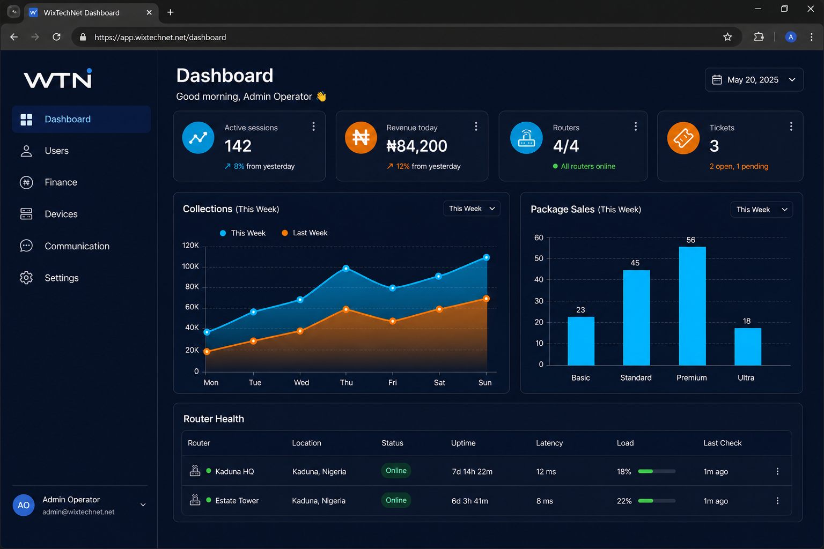Click the Naira revenue icon
This screenshot has width=824, height=549.
(x=360, y=138)
